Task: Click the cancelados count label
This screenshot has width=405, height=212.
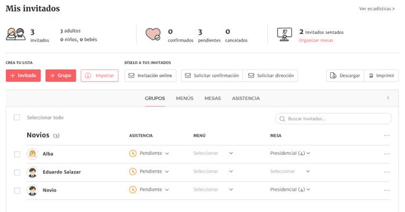Action: coord(236,40)
